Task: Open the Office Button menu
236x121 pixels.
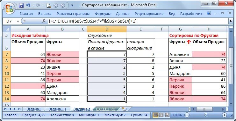Action: [x=9, y=8]
